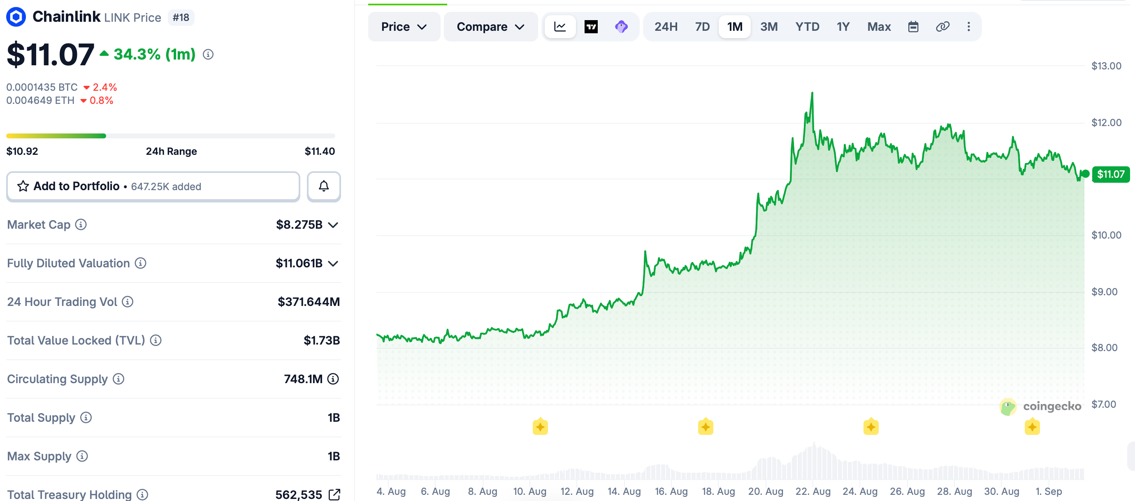
Task: Open Total Supply info icon
Action: pos(86,417)
